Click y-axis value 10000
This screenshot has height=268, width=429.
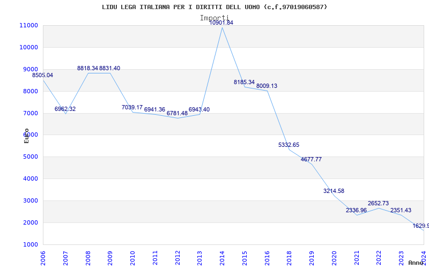28,47
